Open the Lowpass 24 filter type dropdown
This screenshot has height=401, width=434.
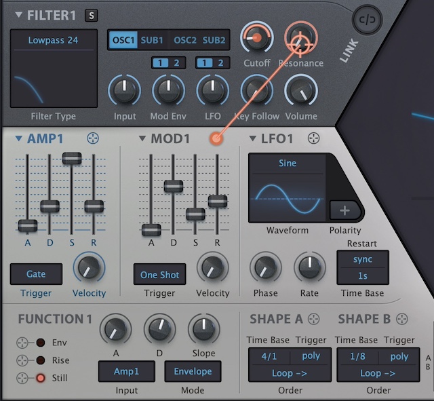pyautogui.click(x=53, y=41)
